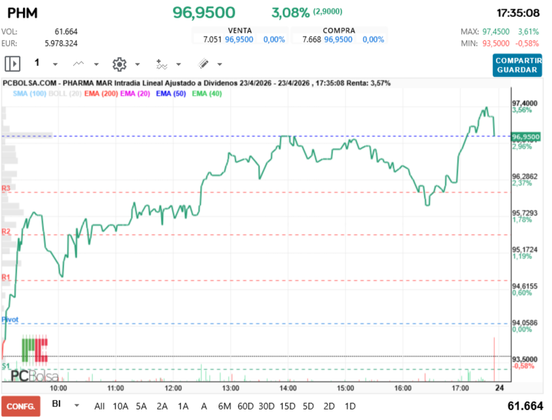Image resolution: width=552 pixels, height=420 pixels.
Task: Open the chart settings gear
Action: [x=119, y=63]
